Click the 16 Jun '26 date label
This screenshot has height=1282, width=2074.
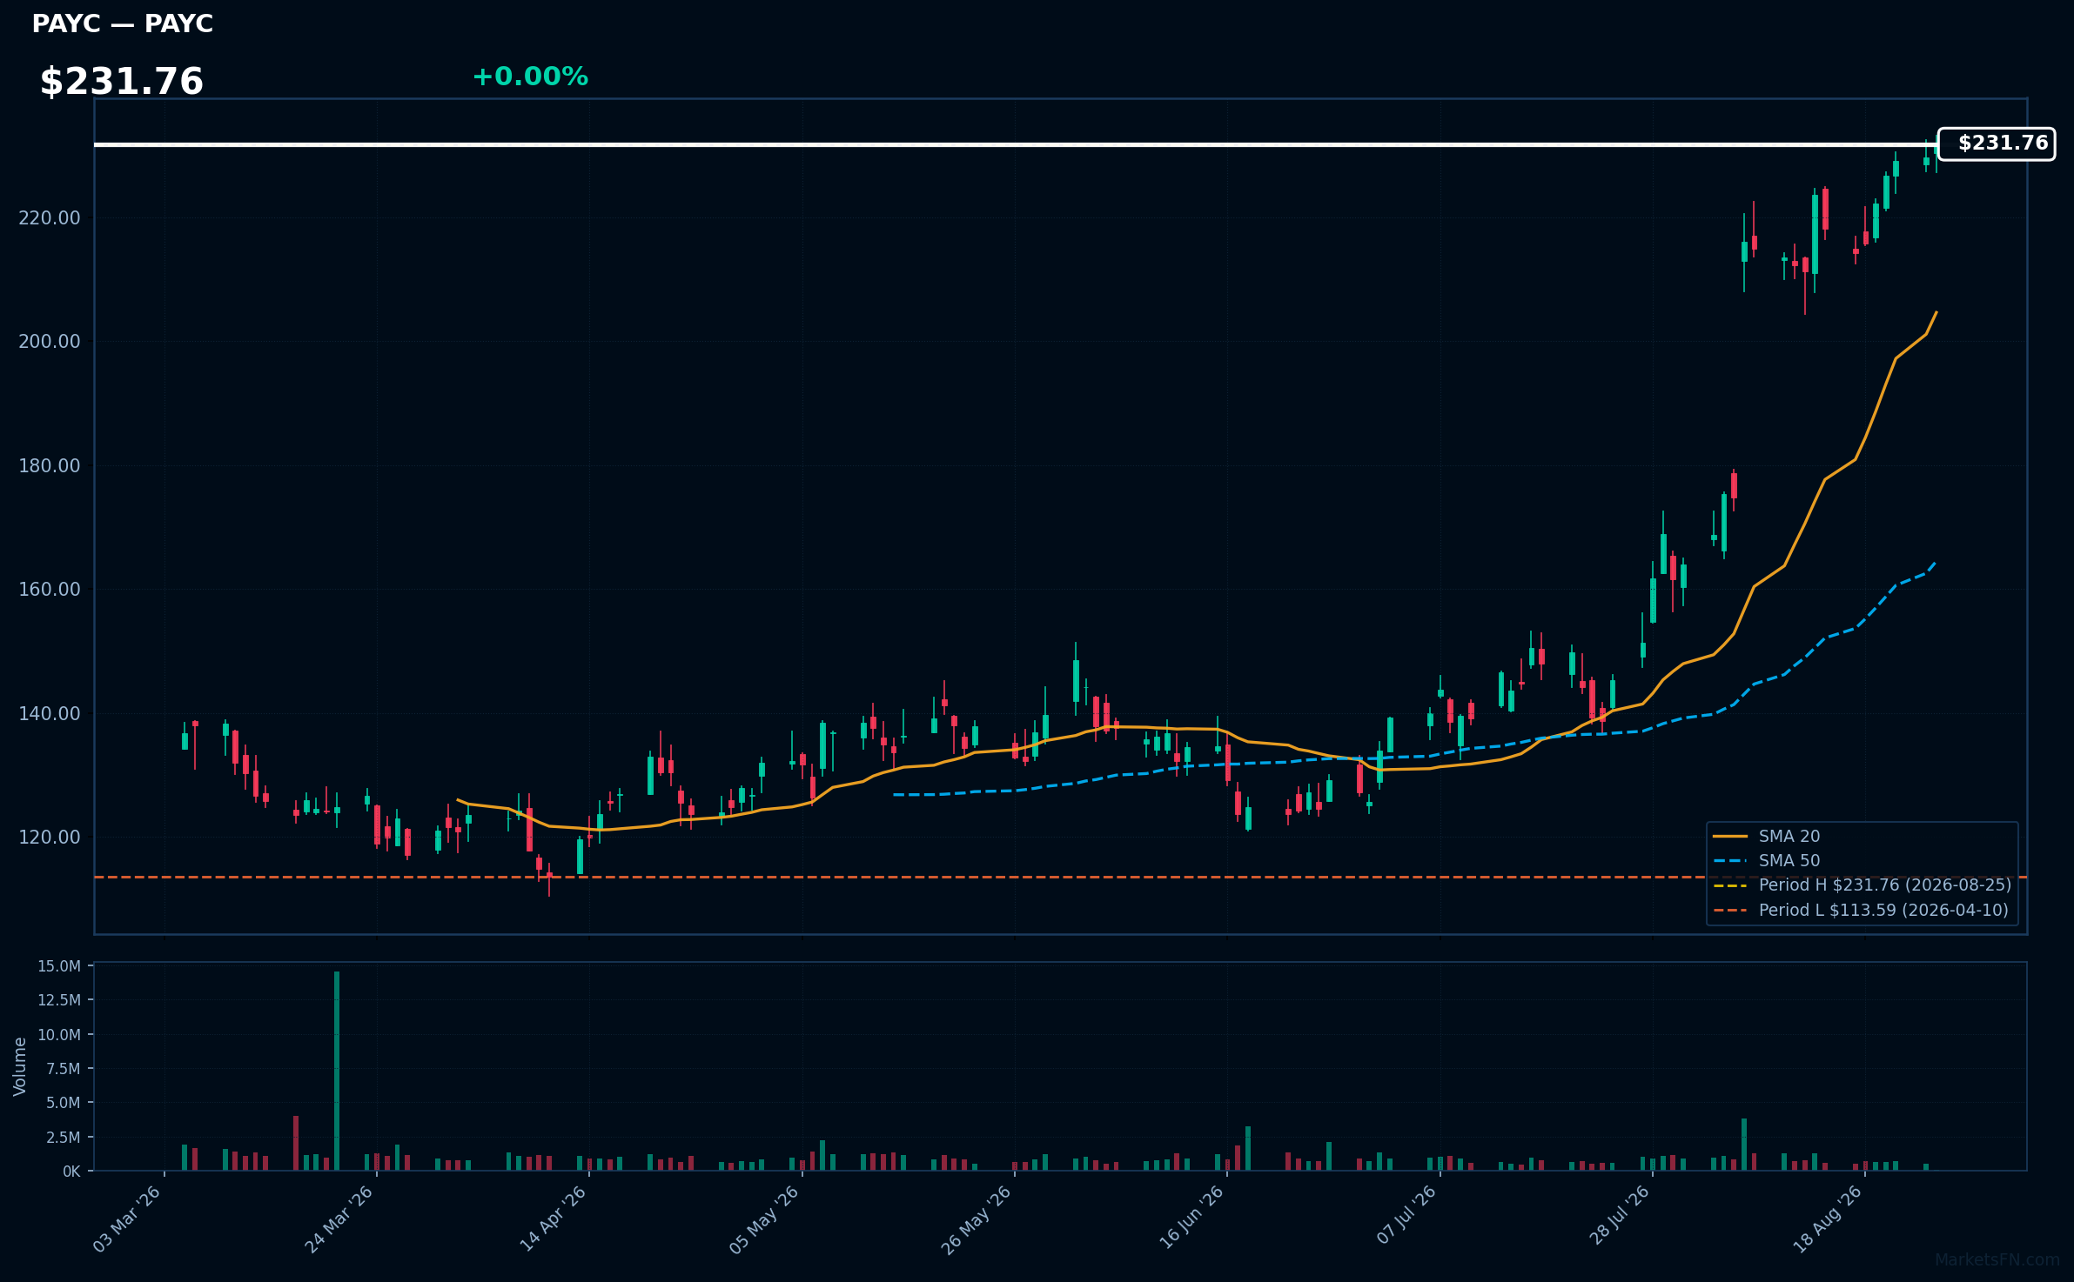click(1191, 1219)
